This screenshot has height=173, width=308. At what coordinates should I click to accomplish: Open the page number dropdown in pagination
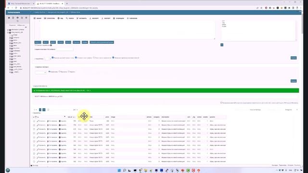pos(35,110)
